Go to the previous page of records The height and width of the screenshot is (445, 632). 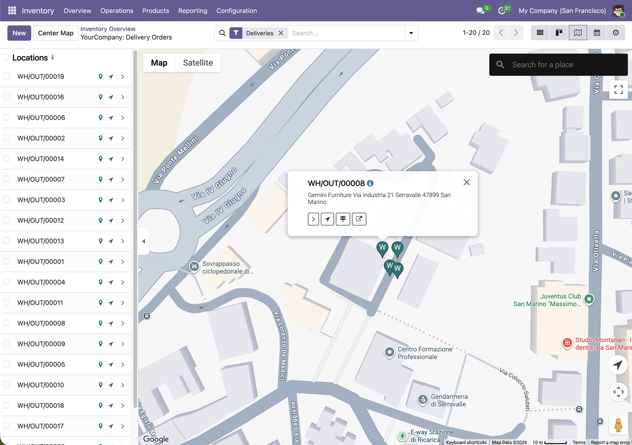point(501,33)
